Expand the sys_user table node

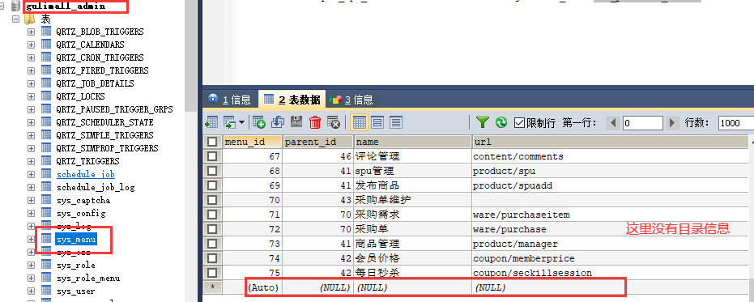[32, 291]
